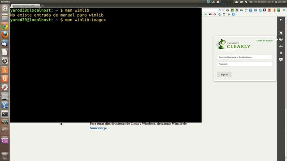The width and height of the screenshot is (287, 161).
Task: Open the session user menu indicator
Action: [281, 2]
